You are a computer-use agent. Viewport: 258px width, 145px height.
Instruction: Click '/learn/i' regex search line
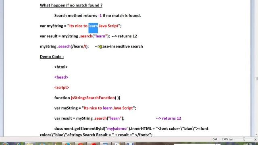click(x=64, y=47)
